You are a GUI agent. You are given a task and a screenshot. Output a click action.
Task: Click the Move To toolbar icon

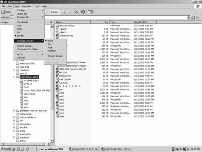click(64, 12)
